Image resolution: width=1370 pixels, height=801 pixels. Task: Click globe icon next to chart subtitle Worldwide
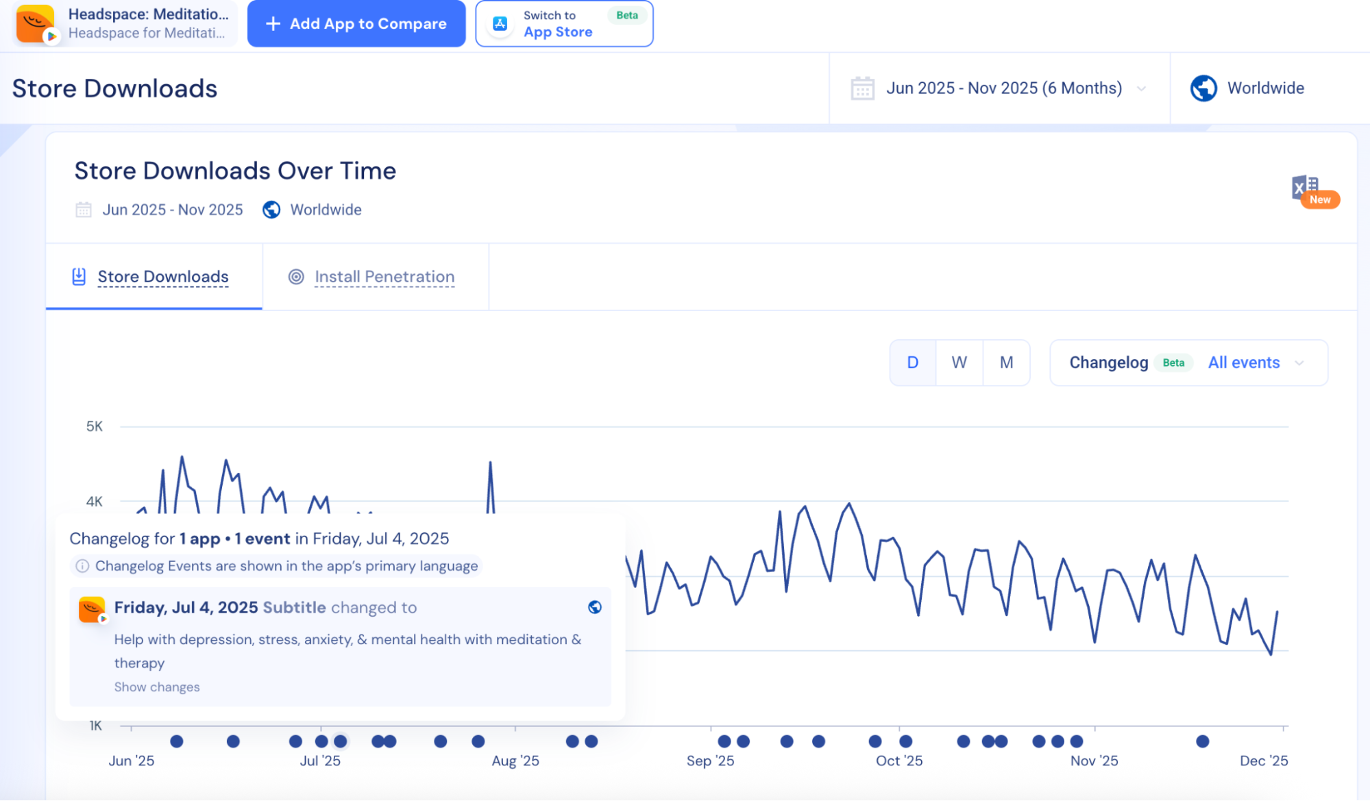click(271, 210)
